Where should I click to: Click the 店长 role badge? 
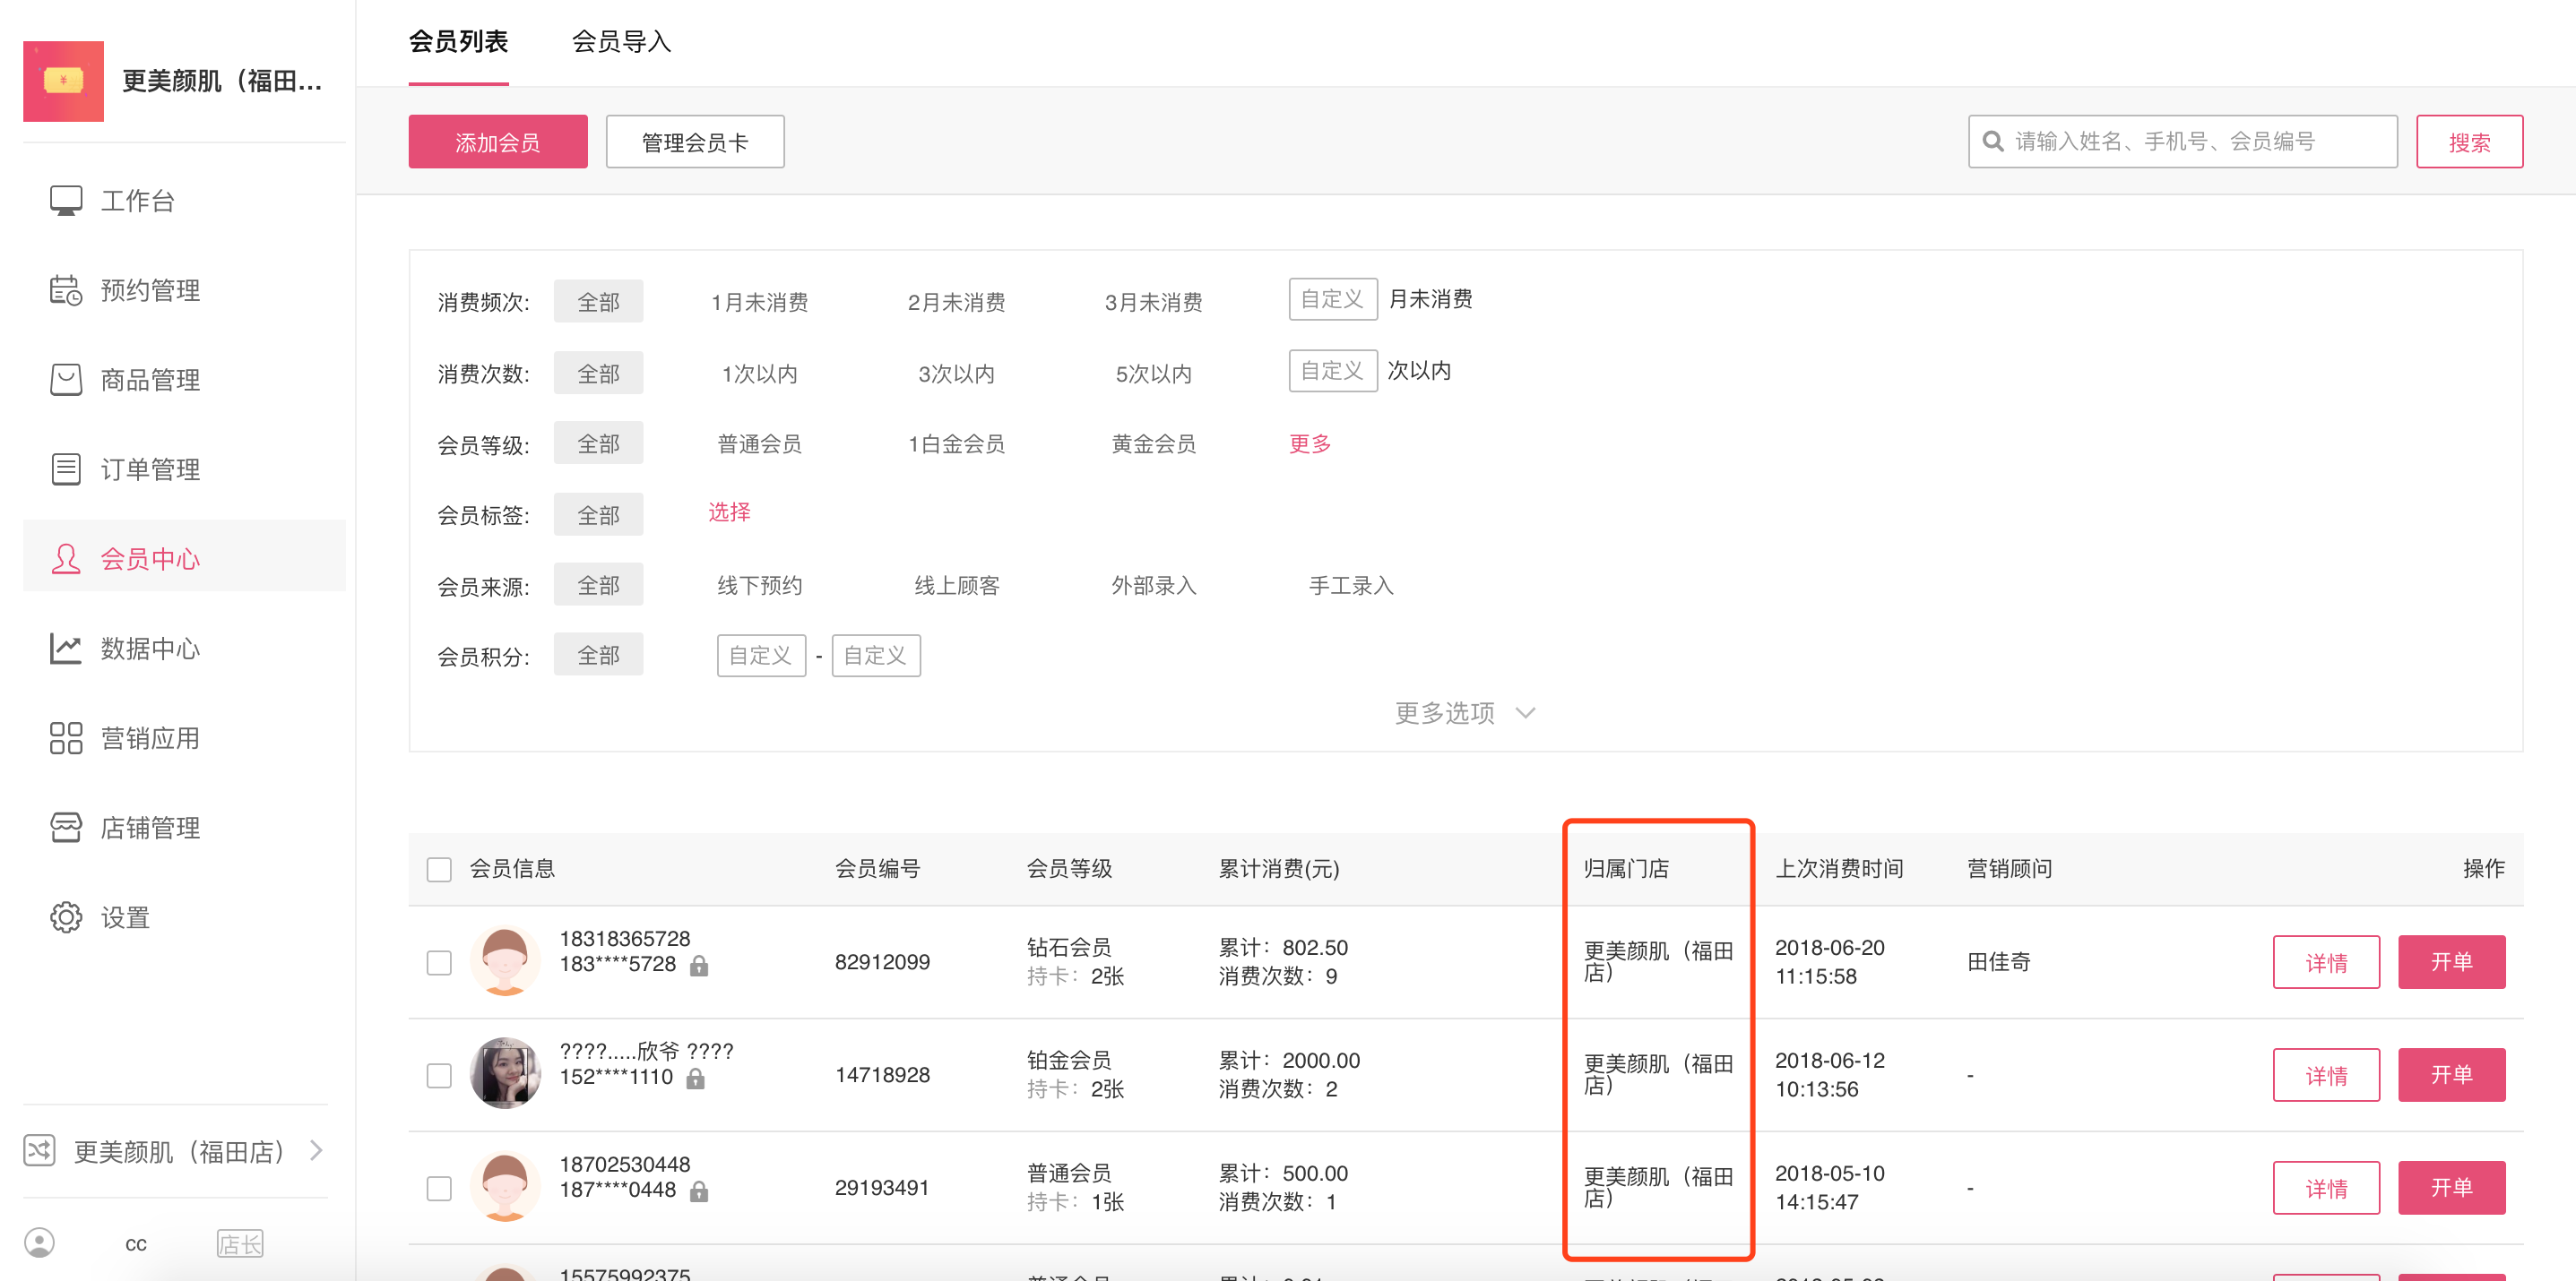coord(240,1244)
